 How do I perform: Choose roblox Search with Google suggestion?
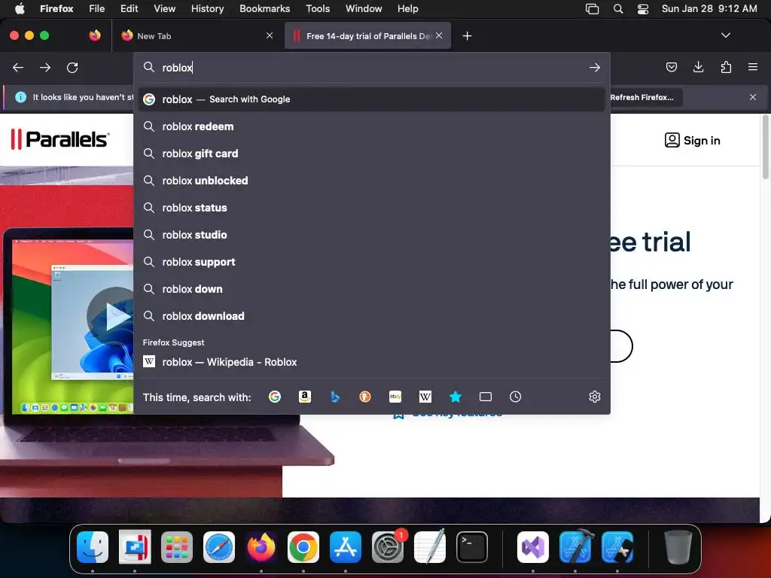(372, 99)
